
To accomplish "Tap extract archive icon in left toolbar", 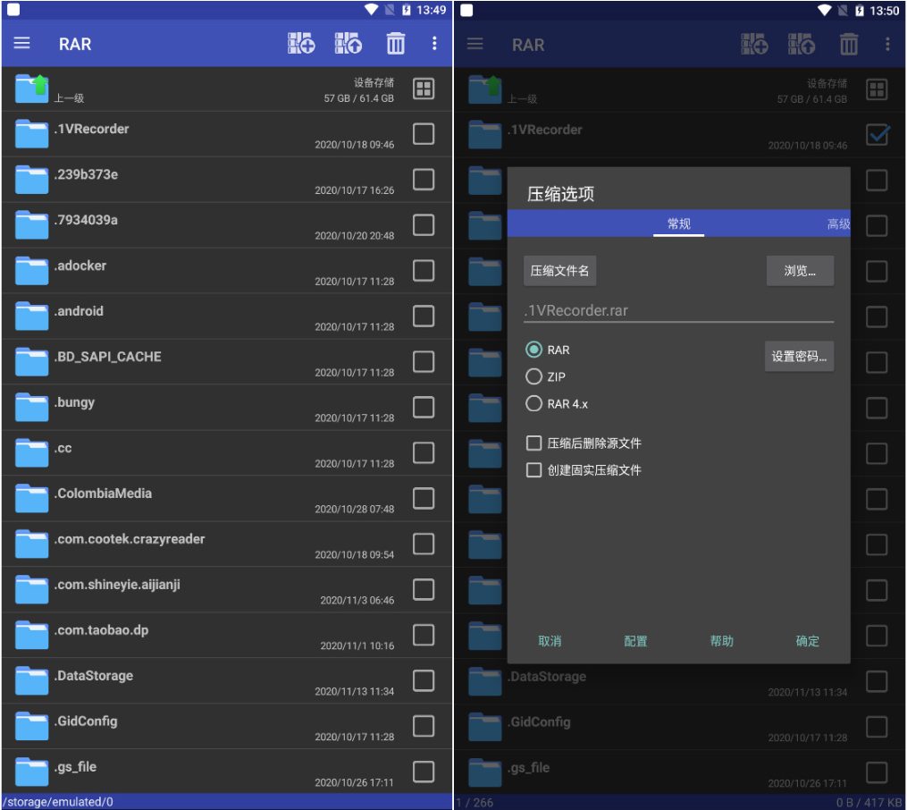I will pos(349,44).
